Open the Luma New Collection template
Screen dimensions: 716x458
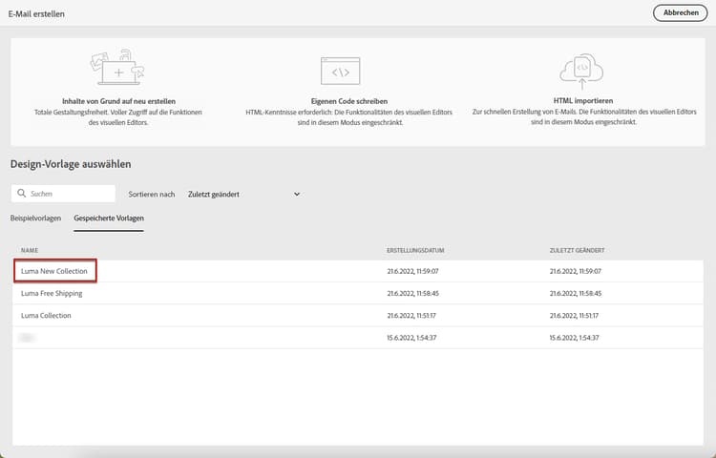tap(54, 271)
